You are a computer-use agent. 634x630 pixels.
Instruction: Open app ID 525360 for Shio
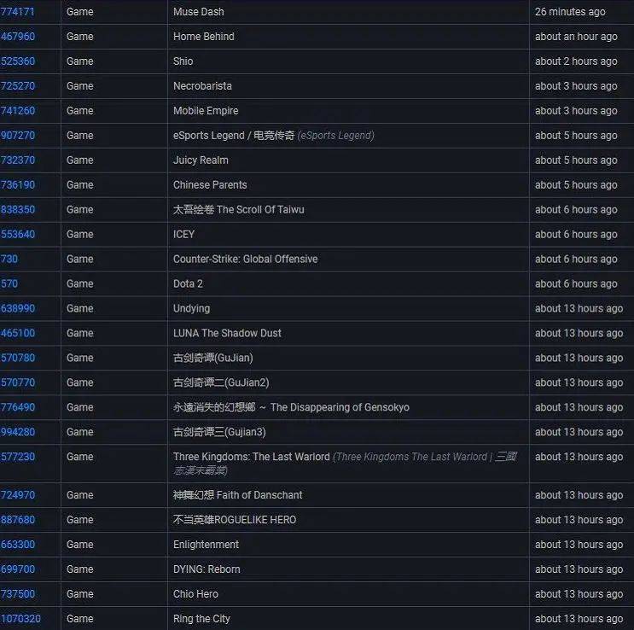click(18, 61)
